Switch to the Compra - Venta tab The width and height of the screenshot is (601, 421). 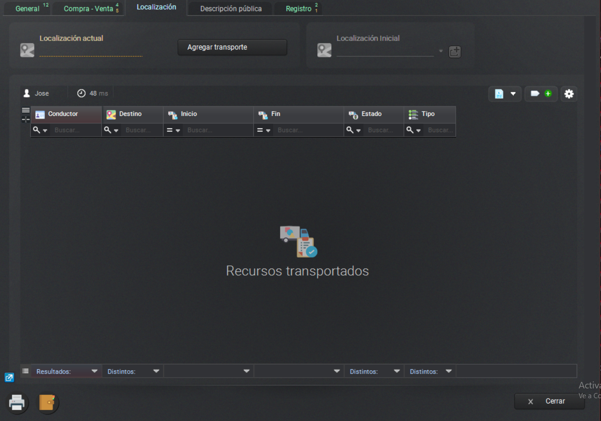[88, 8]
